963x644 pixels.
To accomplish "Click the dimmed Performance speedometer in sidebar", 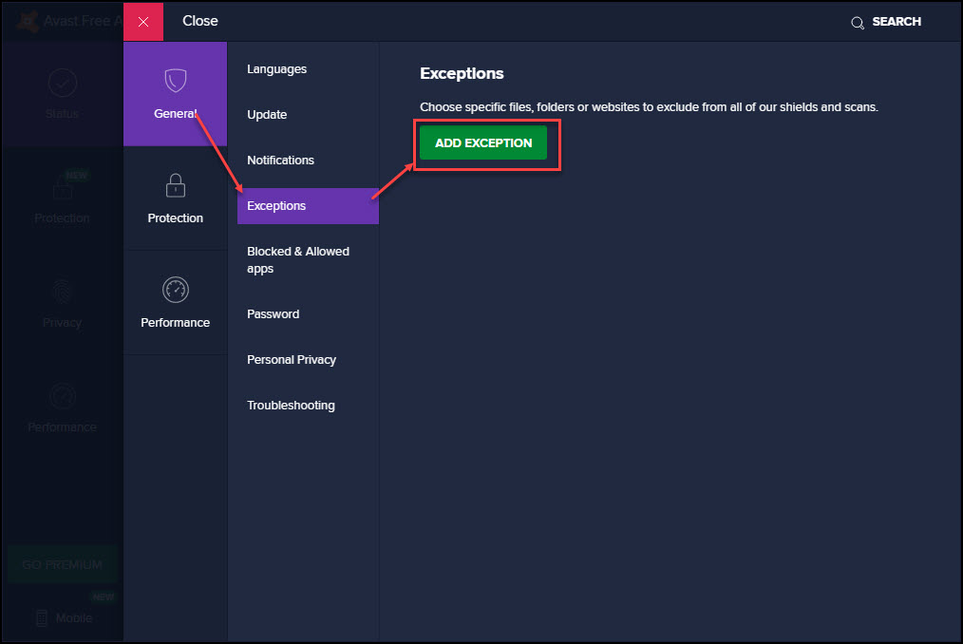I will [x=62, y=395].
